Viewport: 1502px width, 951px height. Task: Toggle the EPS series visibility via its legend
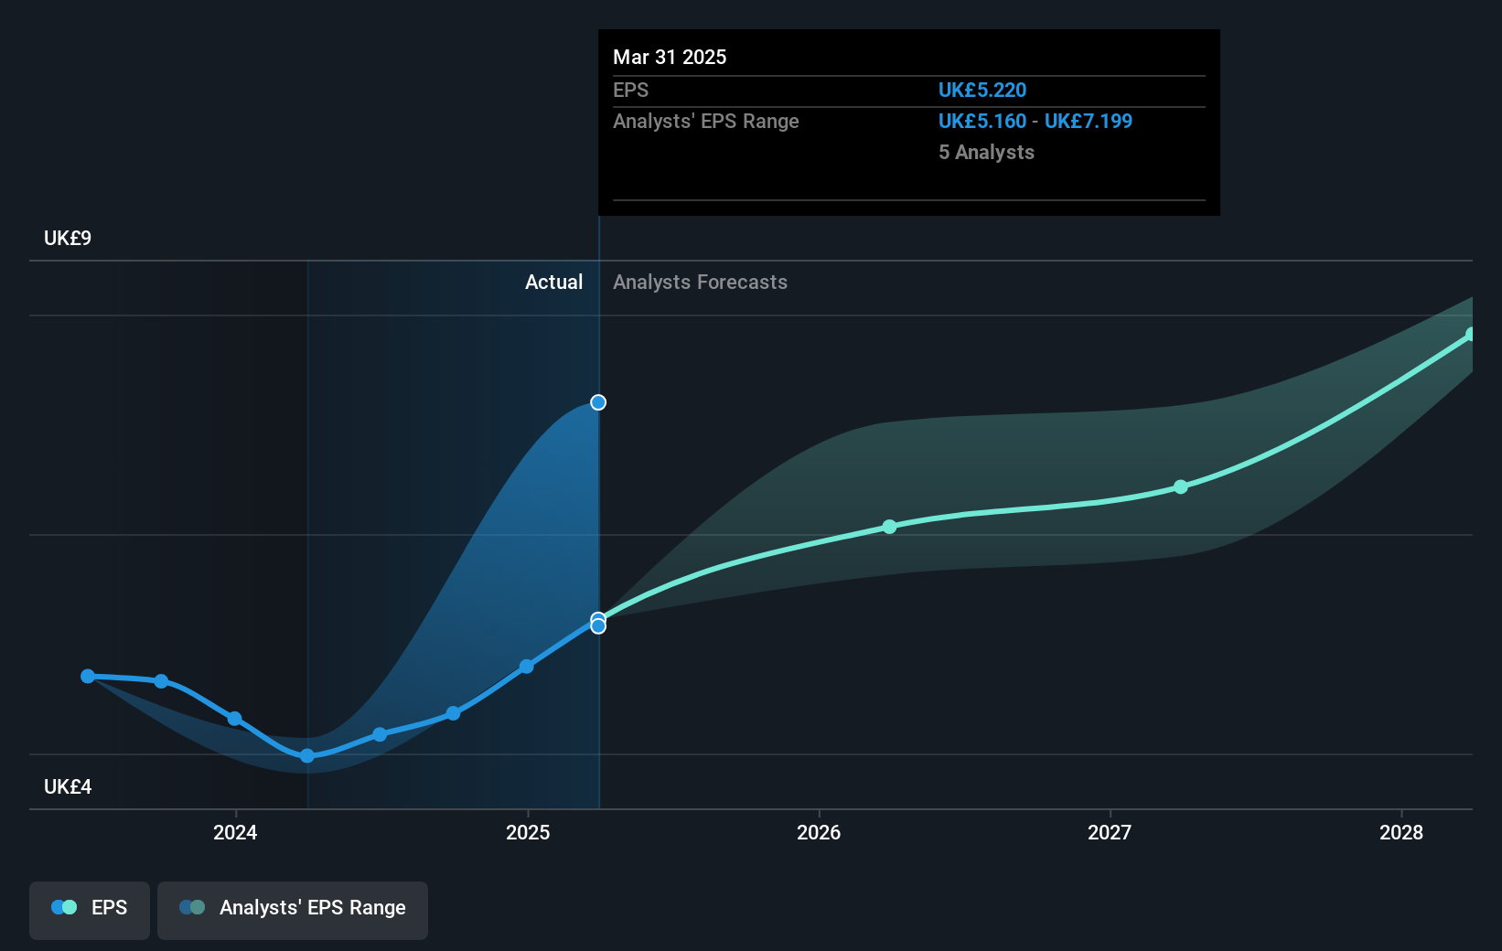[89, 907]
